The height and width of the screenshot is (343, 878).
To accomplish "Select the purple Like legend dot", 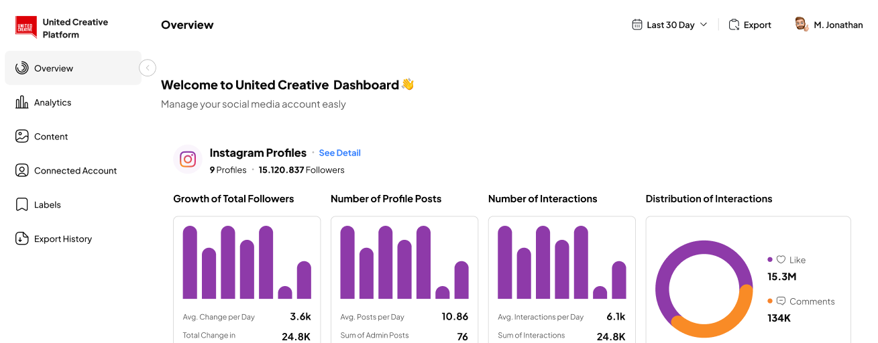I will click(x=770, y=259).
